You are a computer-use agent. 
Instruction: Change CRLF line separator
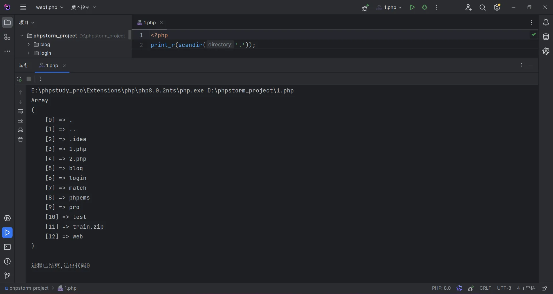(485, 288)
